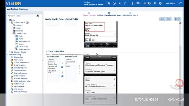This screenshot has width=189, height=106.
Task: Go to Configure List View step
Action: [89, 15]
